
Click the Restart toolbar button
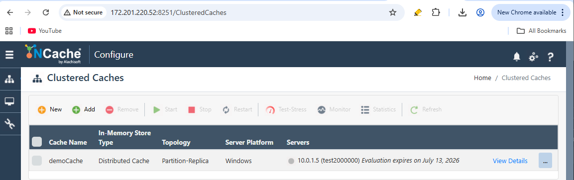coord(237,109)
